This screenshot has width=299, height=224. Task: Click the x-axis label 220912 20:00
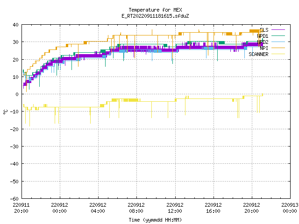coord(251,208)
